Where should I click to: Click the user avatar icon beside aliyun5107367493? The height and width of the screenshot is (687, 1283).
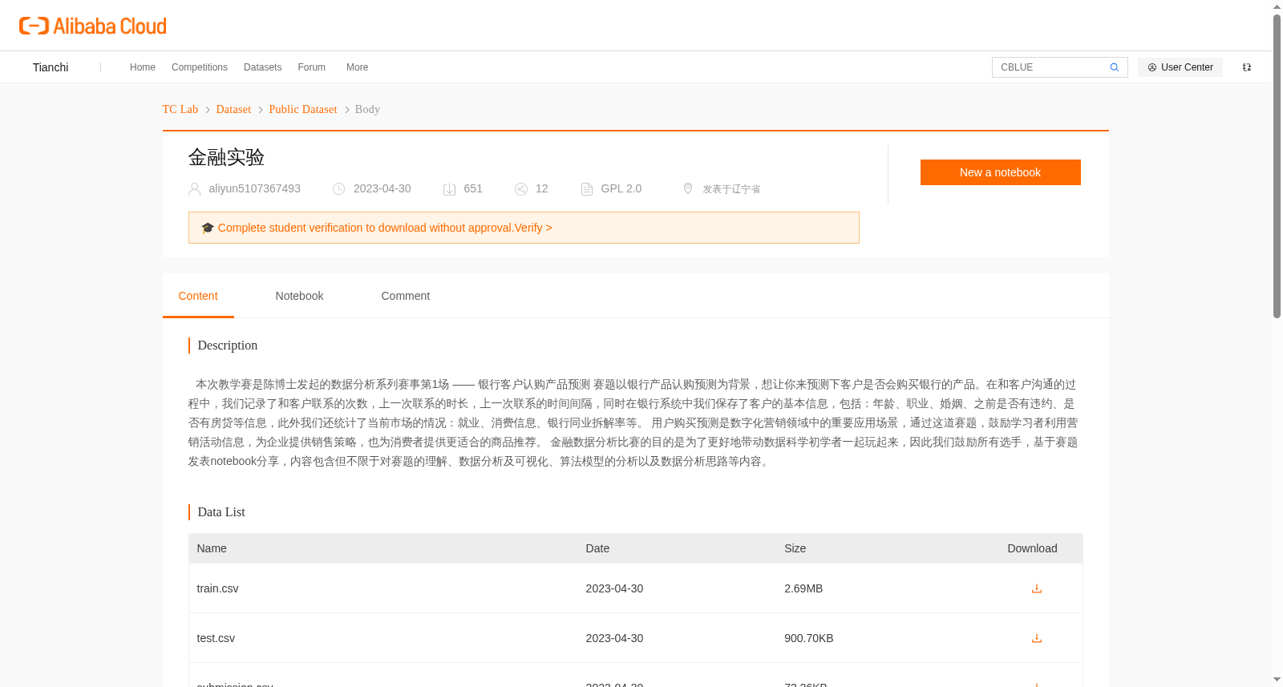(x=194, y=189)
